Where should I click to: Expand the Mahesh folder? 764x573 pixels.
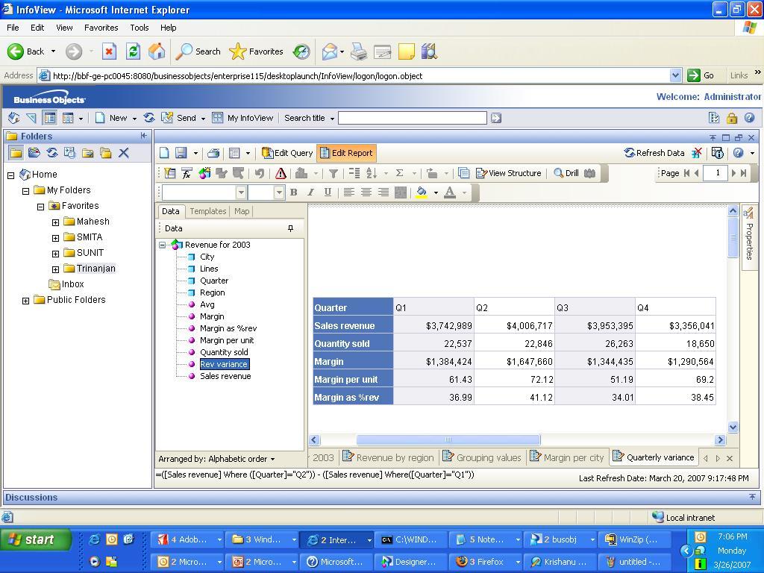[54, 221]
